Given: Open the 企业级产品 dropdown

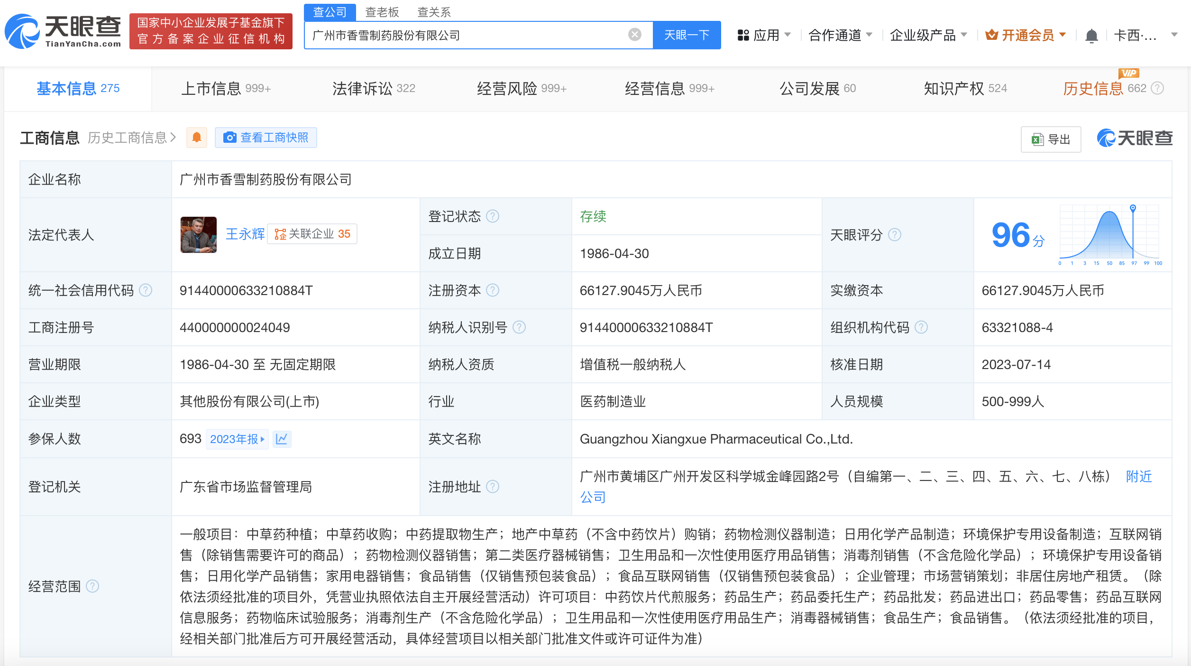Looking at the screenshot, I should [928, 35].
